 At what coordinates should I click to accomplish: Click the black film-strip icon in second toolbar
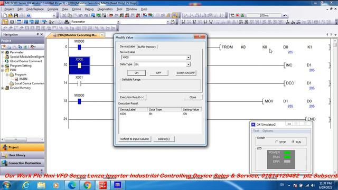tap(12, 22)
